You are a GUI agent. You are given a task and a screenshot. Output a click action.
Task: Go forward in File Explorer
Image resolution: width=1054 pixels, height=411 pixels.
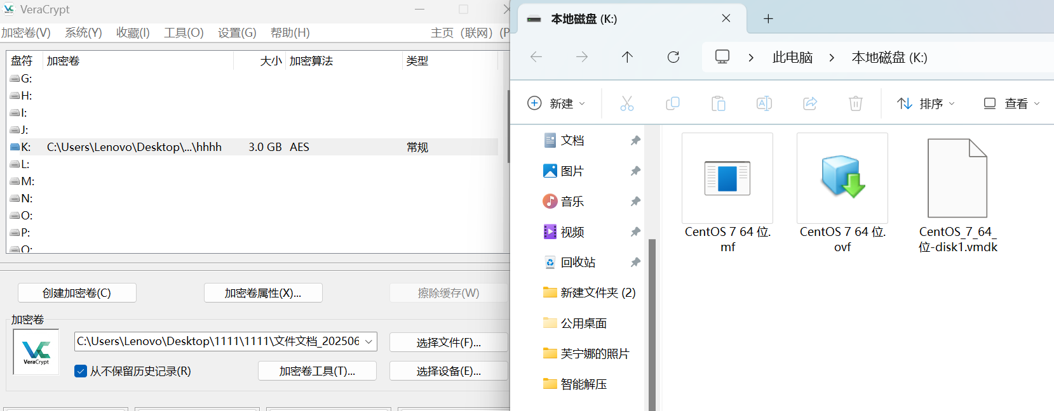(x=582, y=57)
